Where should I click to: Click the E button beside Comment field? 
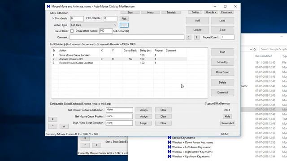[x=196, y=38]
